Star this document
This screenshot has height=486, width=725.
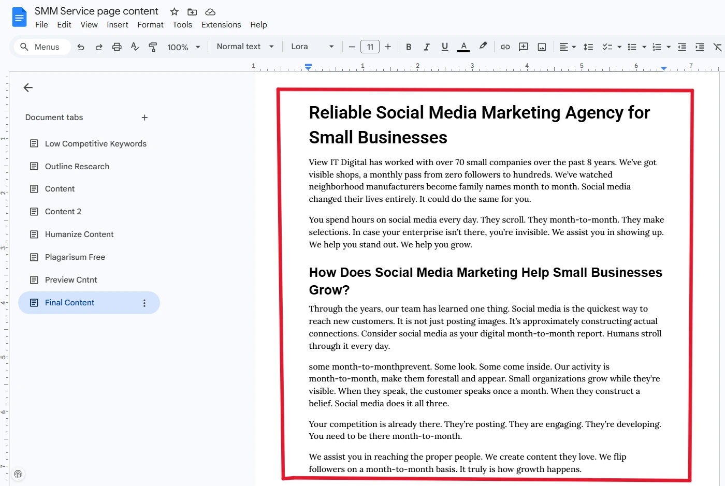175,12
